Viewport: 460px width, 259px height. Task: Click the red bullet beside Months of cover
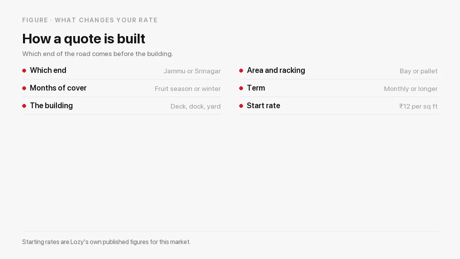(24, 88)
